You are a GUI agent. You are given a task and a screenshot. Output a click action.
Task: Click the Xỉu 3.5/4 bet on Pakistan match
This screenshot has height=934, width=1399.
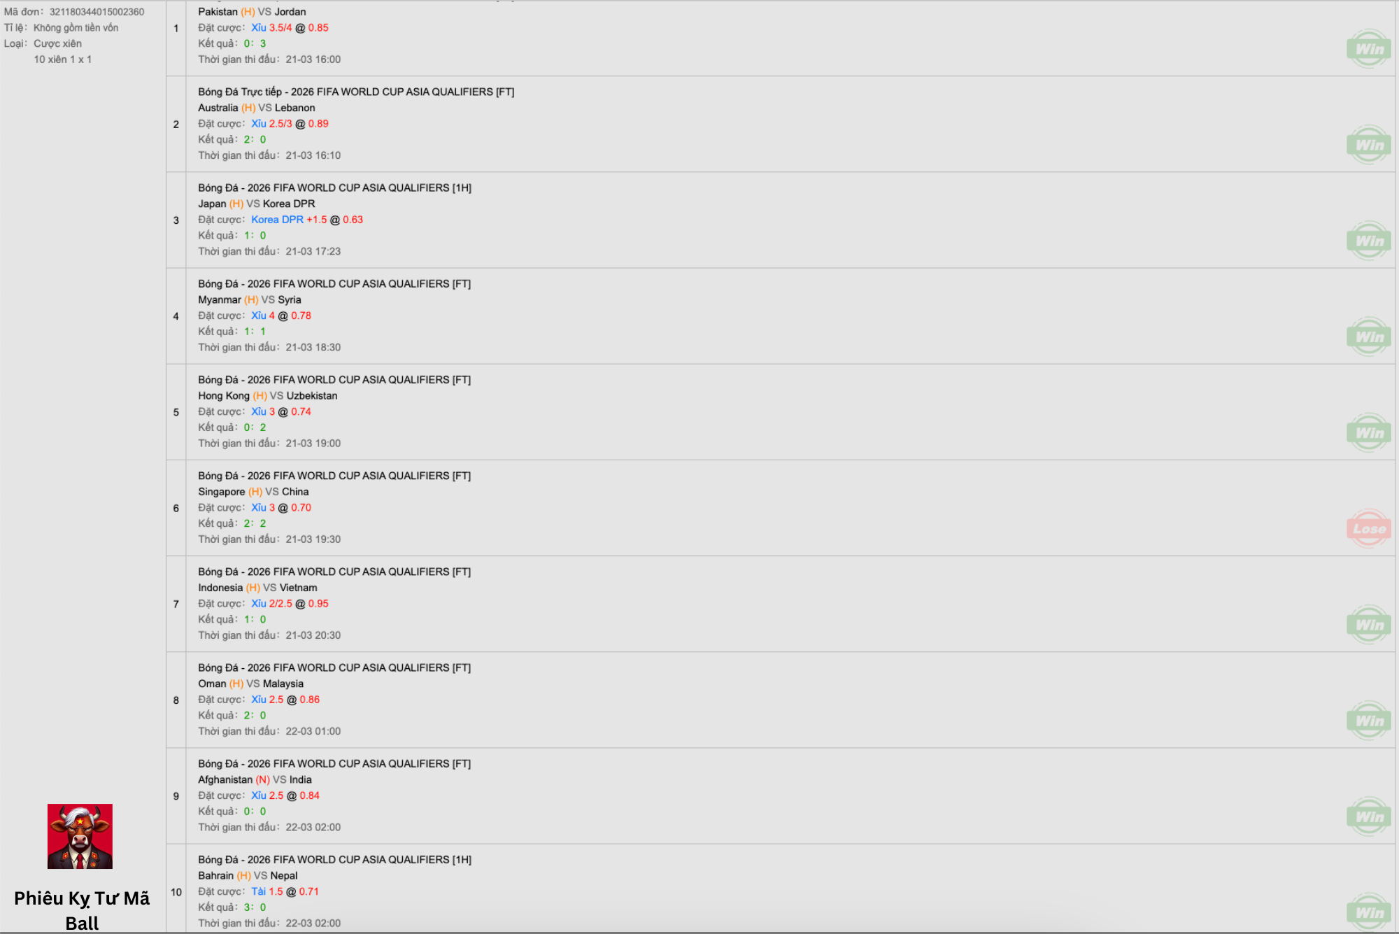click(x=271, y=28)
